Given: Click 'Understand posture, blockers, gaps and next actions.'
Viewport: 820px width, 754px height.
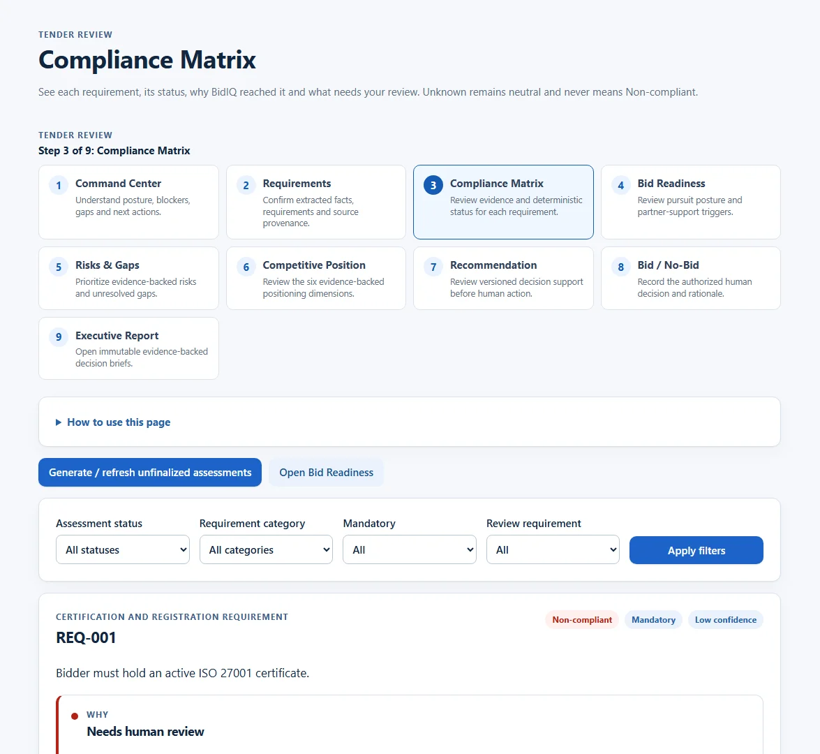Looking at the screenshot, I should point(133,206).
